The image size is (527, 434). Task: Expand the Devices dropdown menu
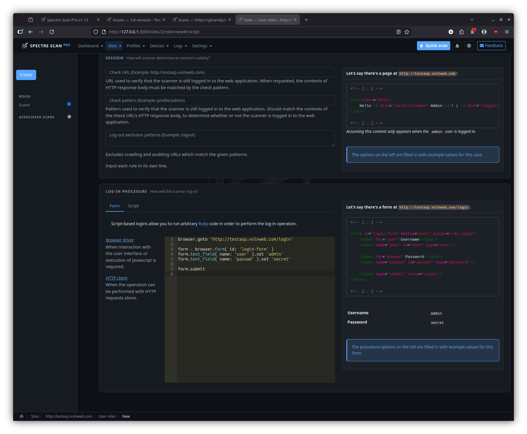(x=159, y=46)
